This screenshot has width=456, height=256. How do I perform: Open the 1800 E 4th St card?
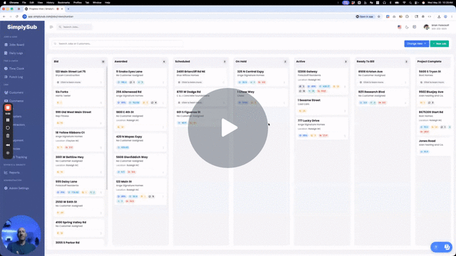tap(140, 120)
